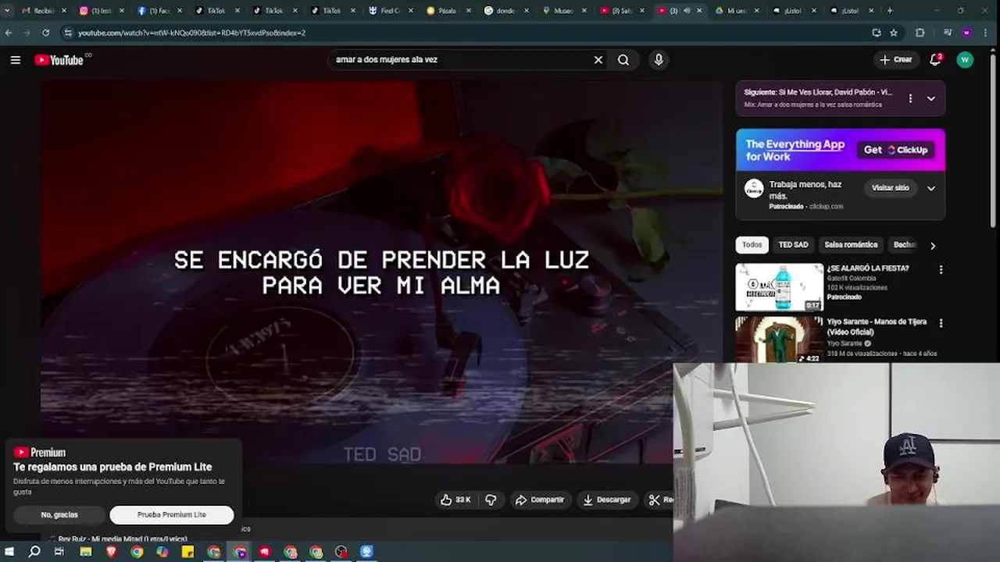
Task: Click the ClickUp ad Get button
Action: pos(895,150)
